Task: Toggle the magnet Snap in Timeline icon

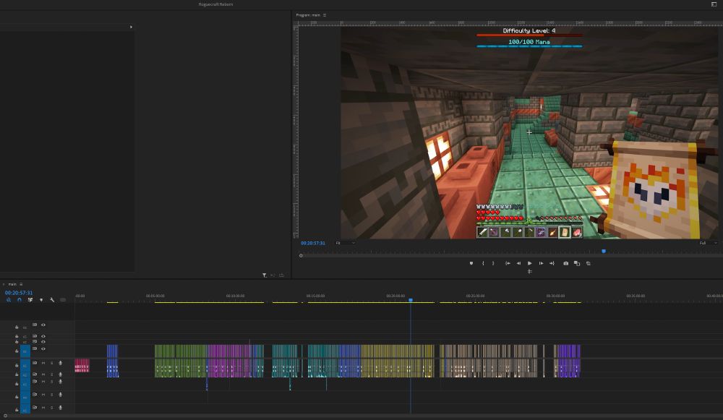Action: (20, 300)
